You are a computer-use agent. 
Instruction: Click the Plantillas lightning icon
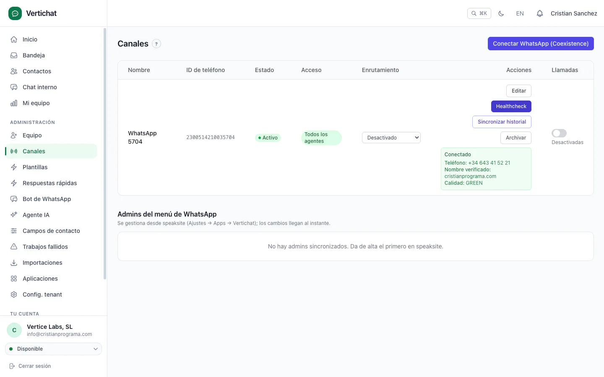coord(14,167)
